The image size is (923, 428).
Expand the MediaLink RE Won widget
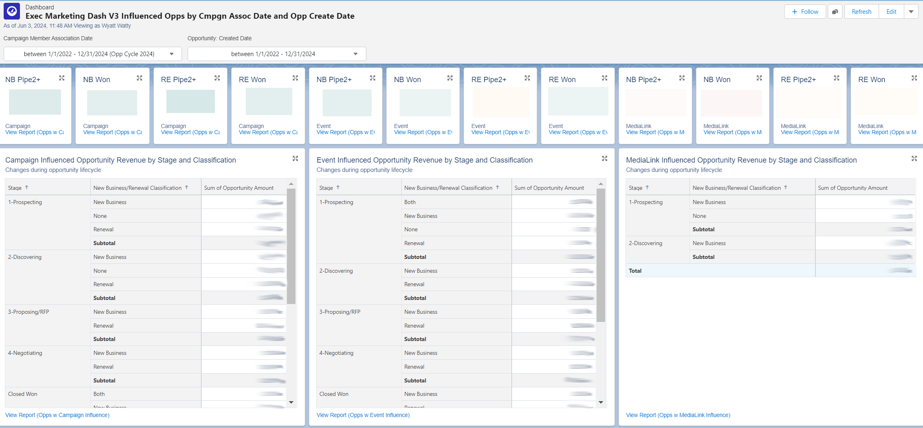(x=914, y=78)
